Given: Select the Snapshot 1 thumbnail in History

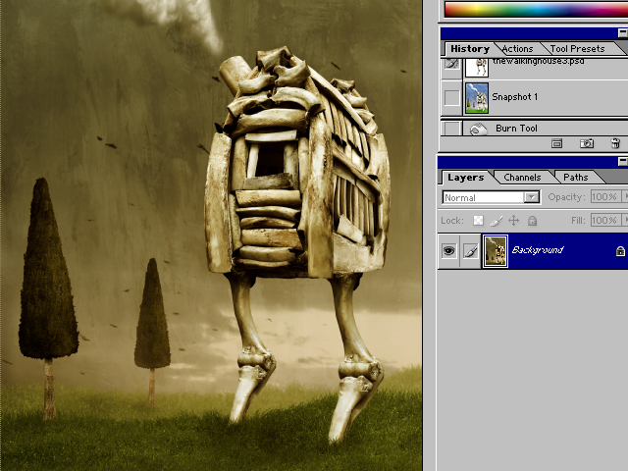Looking at the screenshot, I should tap(476, 97).
